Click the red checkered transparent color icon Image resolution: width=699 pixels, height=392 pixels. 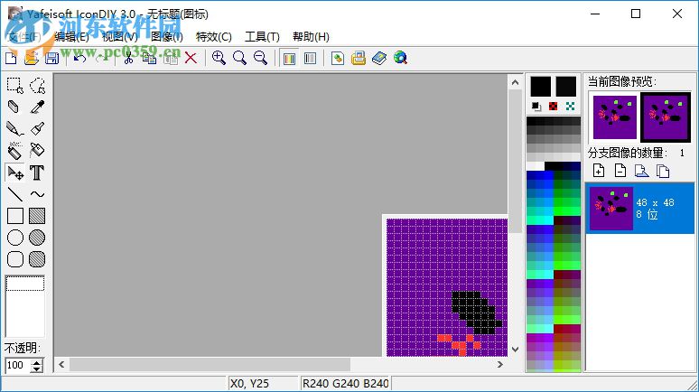tap(554, 107)
